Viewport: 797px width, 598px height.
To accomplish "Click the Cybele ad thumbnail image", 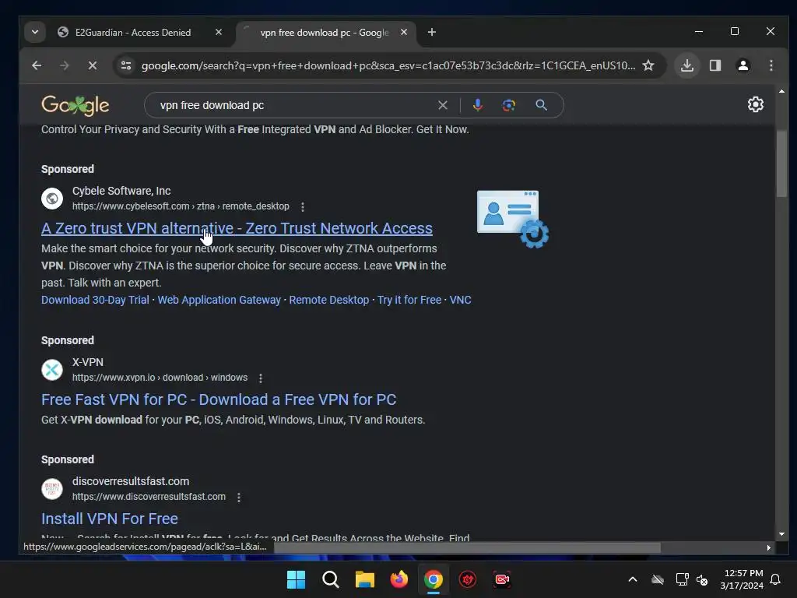I will pyautogui.click(x=513, y=219).
